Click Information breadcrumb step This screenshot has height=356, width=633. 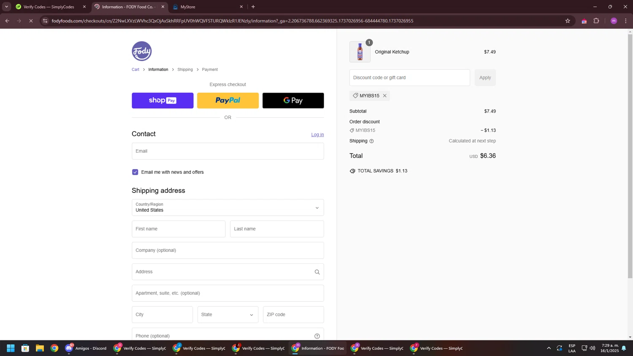[158, 70]
